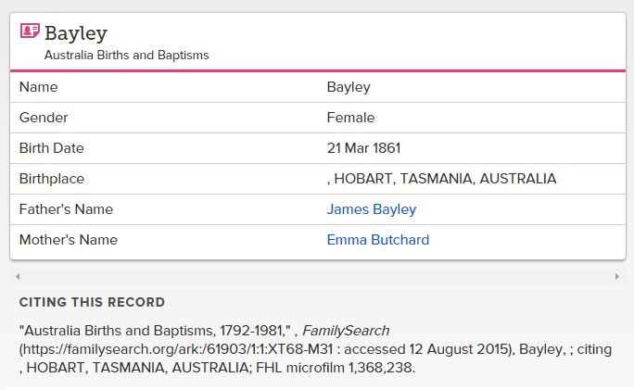Click the right horizontal scroll arrow
This screenshot has height=390, width=634.
pyautogui.click(x=617, y=276)
